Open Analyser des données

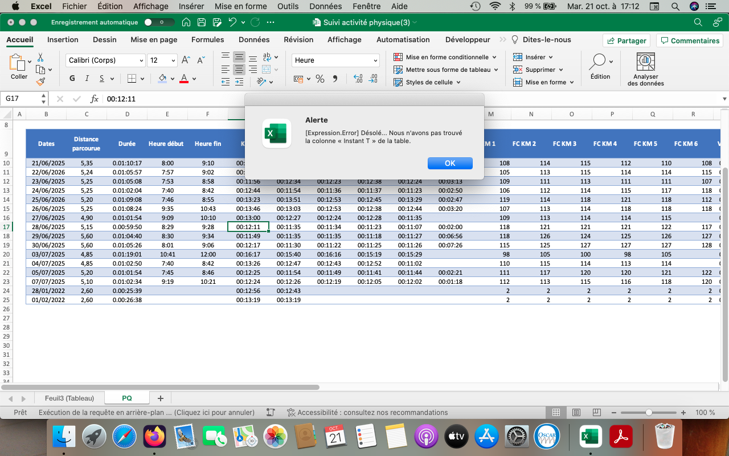coord(645,70)
